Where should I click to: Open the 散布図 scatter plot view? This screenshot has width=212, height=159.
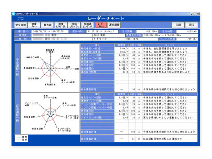click(47, 25)
